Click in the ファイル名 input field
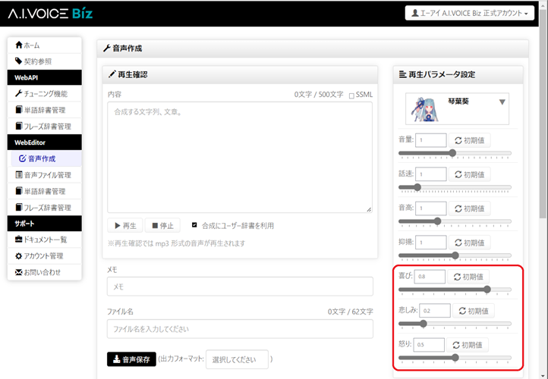Screen dimensions: 548x379 click(240, 329)
